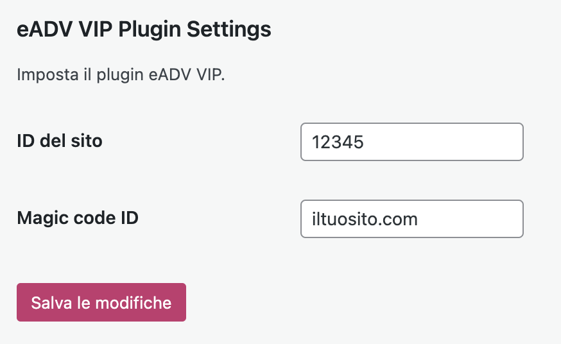This screenshot has width=561, height=344.
Task: Submit the form with the pink save button
Action: tap(101, 302)
